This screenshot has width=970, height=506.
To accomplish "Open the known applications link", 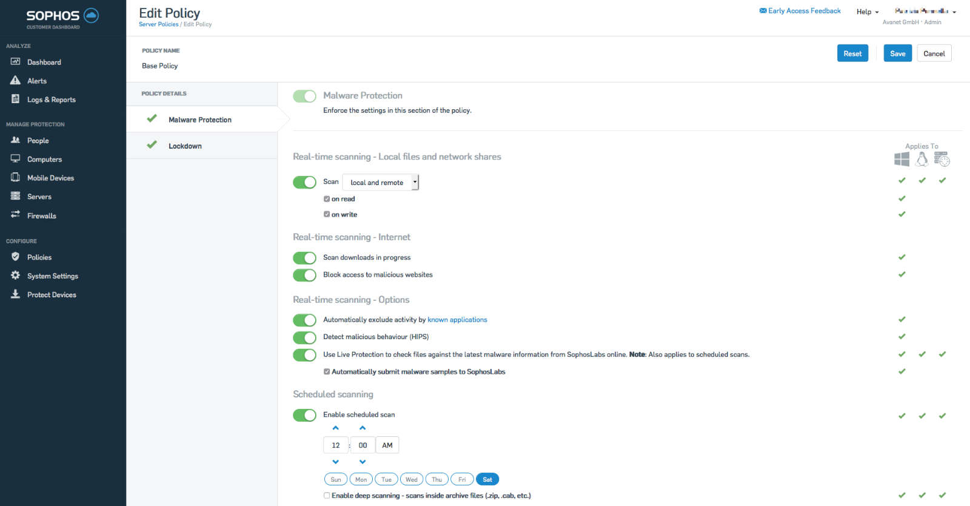I will pos(457,320).
